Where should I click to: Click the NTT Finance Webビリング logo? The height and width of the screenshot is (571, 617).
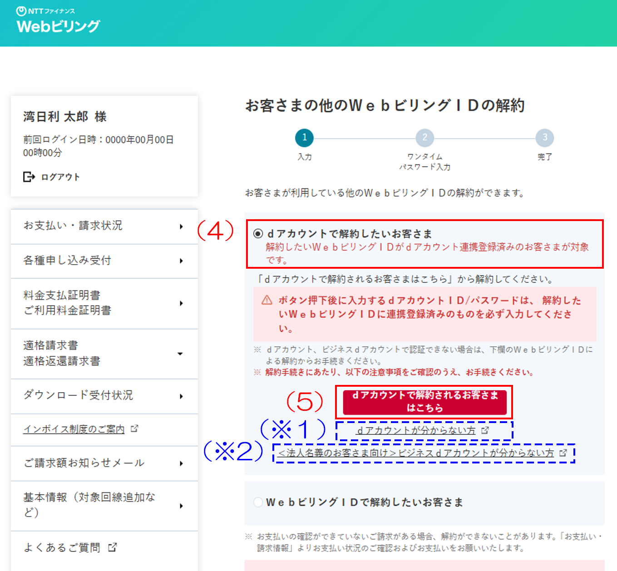[x=58, y=20]
